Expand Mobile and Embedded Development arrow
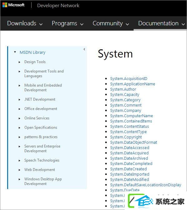This screenshot has height=210, width=187. click(x=19, y=86)
